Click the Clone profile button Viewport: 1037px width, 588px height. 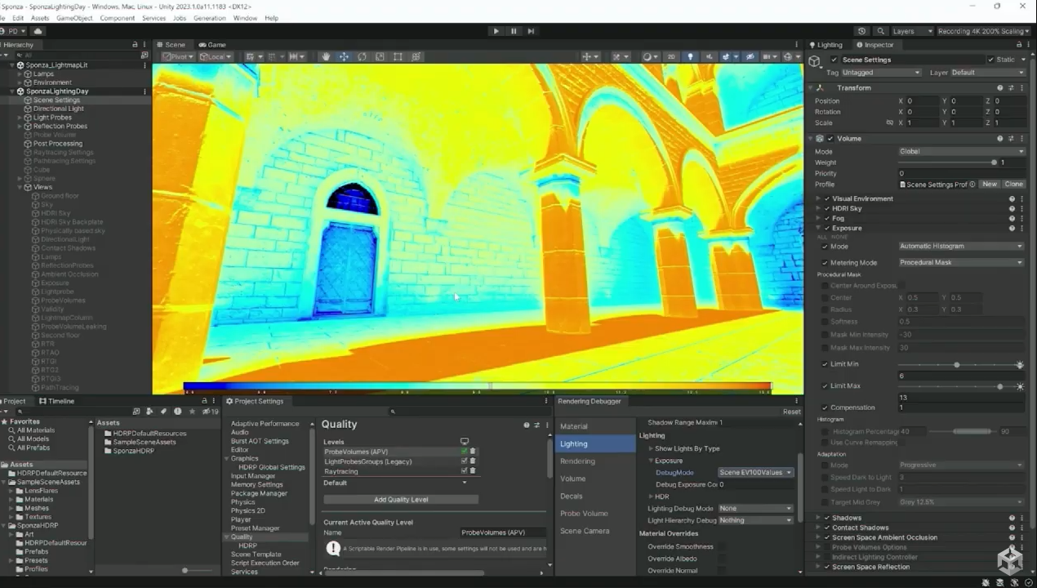[x=1013, y=185]
